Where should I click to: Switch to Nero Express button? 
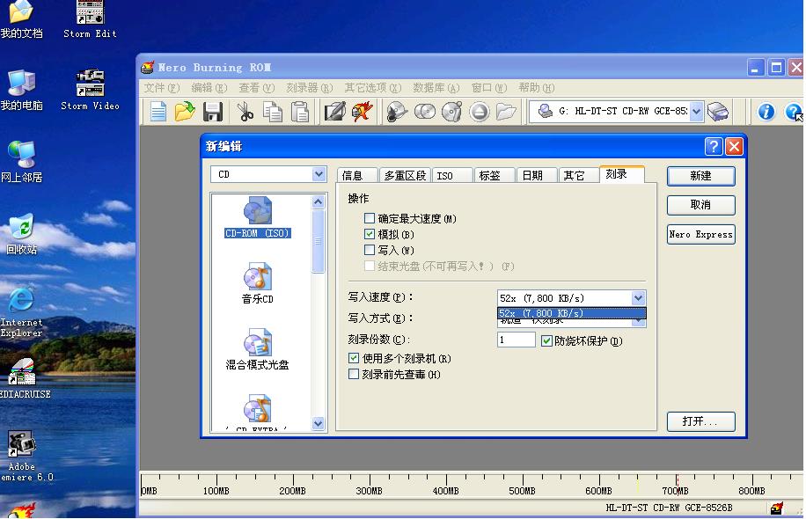tap(700, 234)
